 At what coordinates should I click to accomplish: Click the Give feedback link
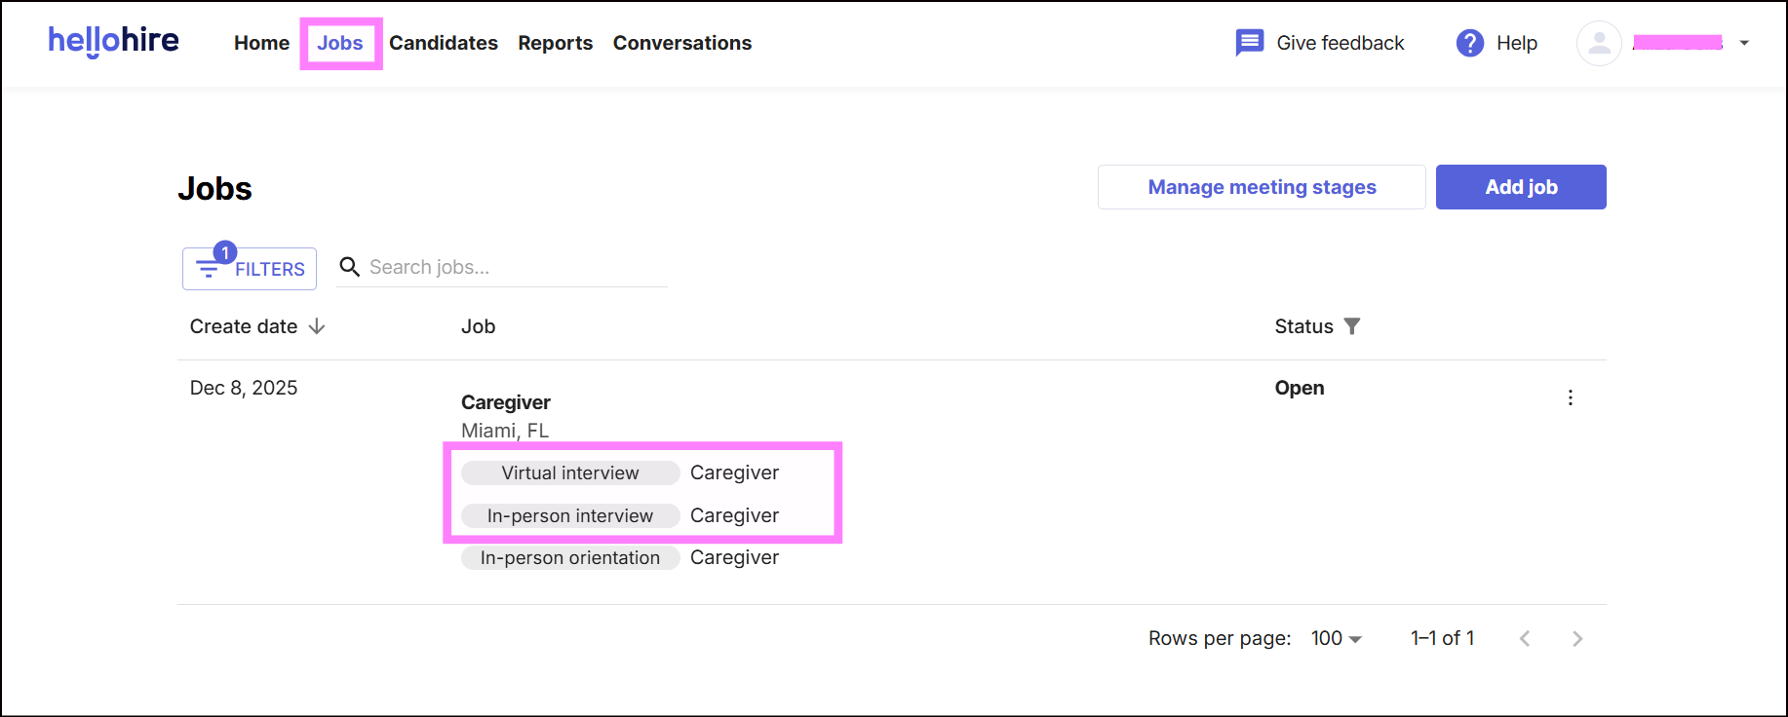[x=1341, y=43]
